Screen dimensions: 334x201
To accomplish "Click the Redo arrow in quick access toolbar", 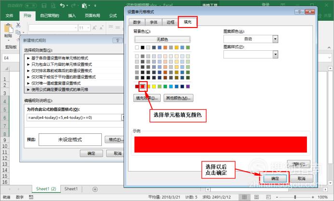I will [73, 5].
